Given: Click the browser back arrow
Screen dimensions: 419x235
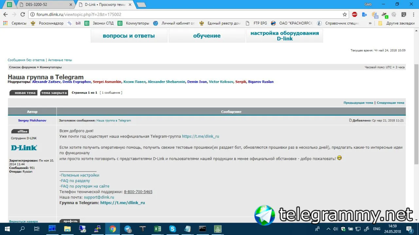Looking at the screenshot, I should [5, 14].
